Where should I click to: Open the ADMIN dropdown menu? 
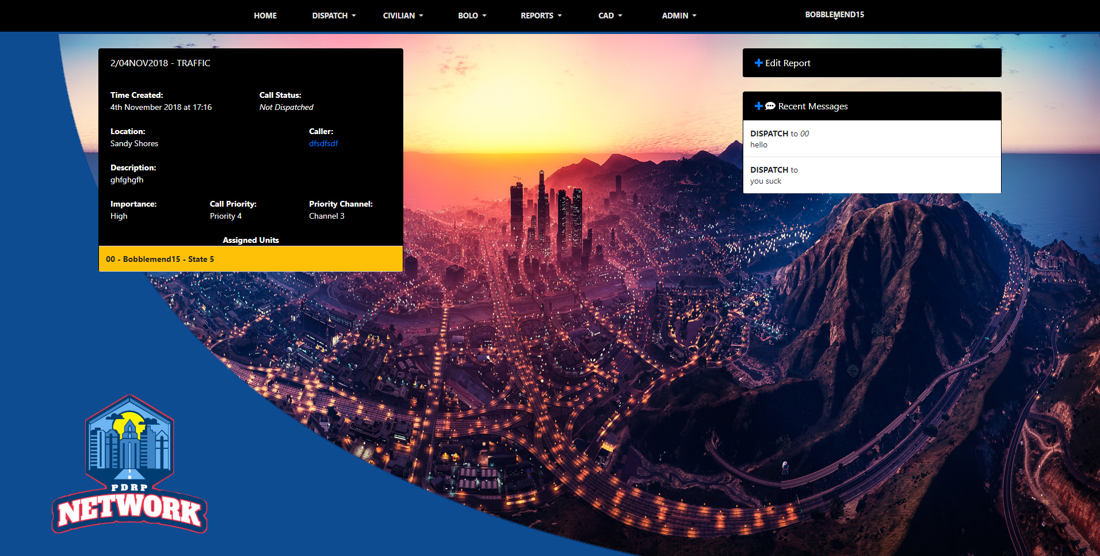(x=679, y=16)
